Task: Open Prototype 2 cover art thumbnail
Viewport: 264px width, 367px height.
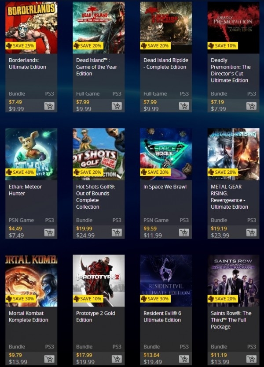Action: [99, 281]
